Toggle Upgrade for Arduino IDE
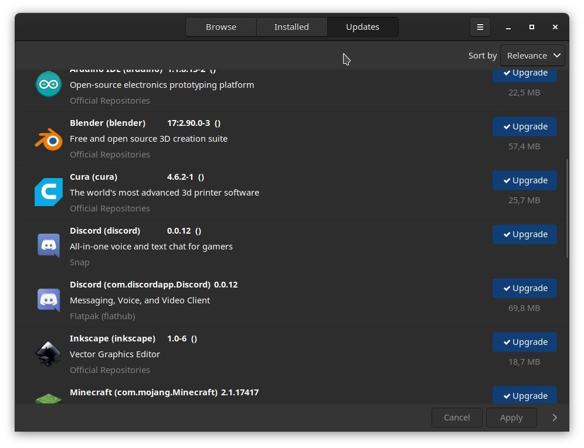Screen dimensions: 584x448 tap(524, 76)
